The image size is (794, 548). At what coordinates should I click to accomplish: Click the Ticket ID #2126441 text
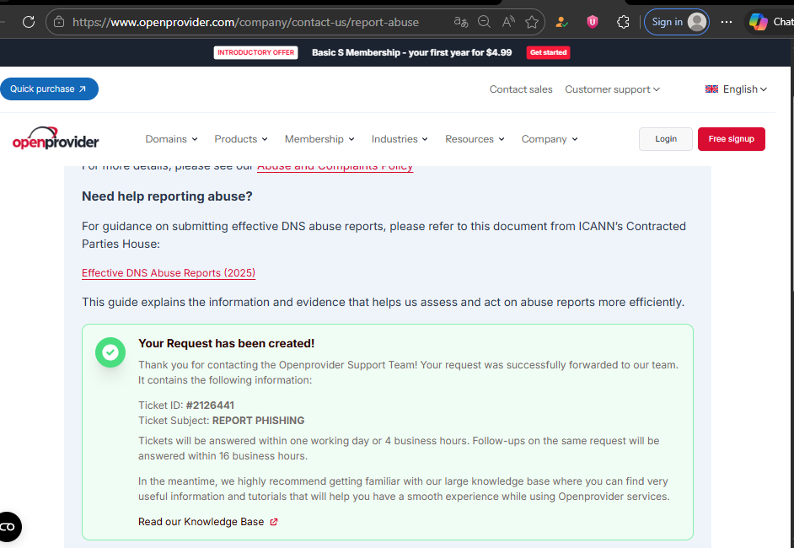pyautogui.click(x=185, y=406)
